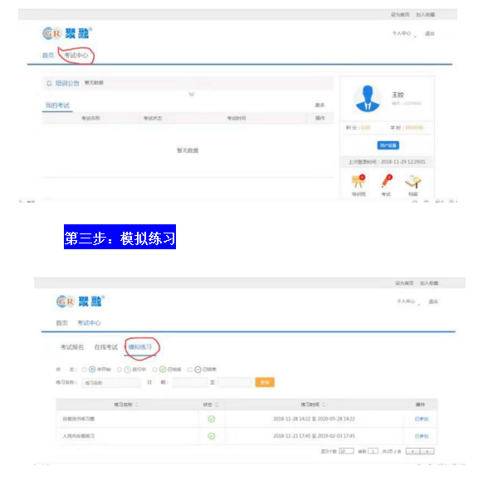The height and width of the screenshot is (481, 498).
Task: Click the user avatar profile picture
Action: [367, 98]
